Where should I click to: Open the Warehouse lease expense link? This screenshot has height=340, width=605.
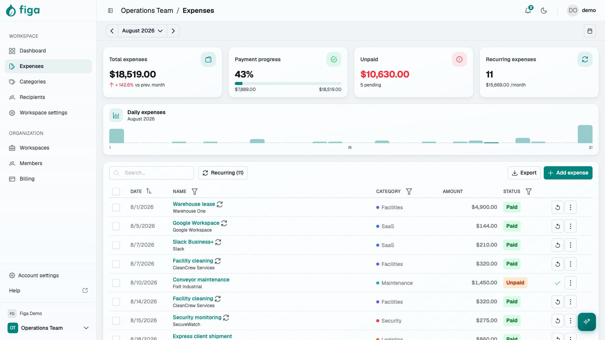pyautogui.click(x=194, y=204)
